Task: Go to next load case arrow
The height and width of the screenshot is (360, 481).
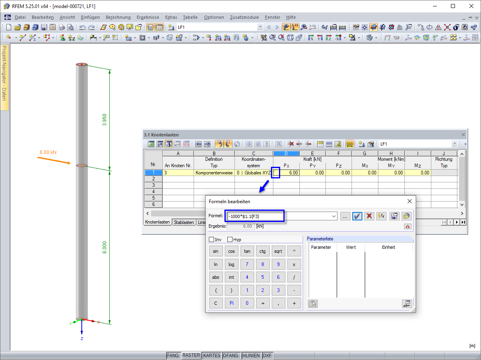Action: click(x=277, y=27)
